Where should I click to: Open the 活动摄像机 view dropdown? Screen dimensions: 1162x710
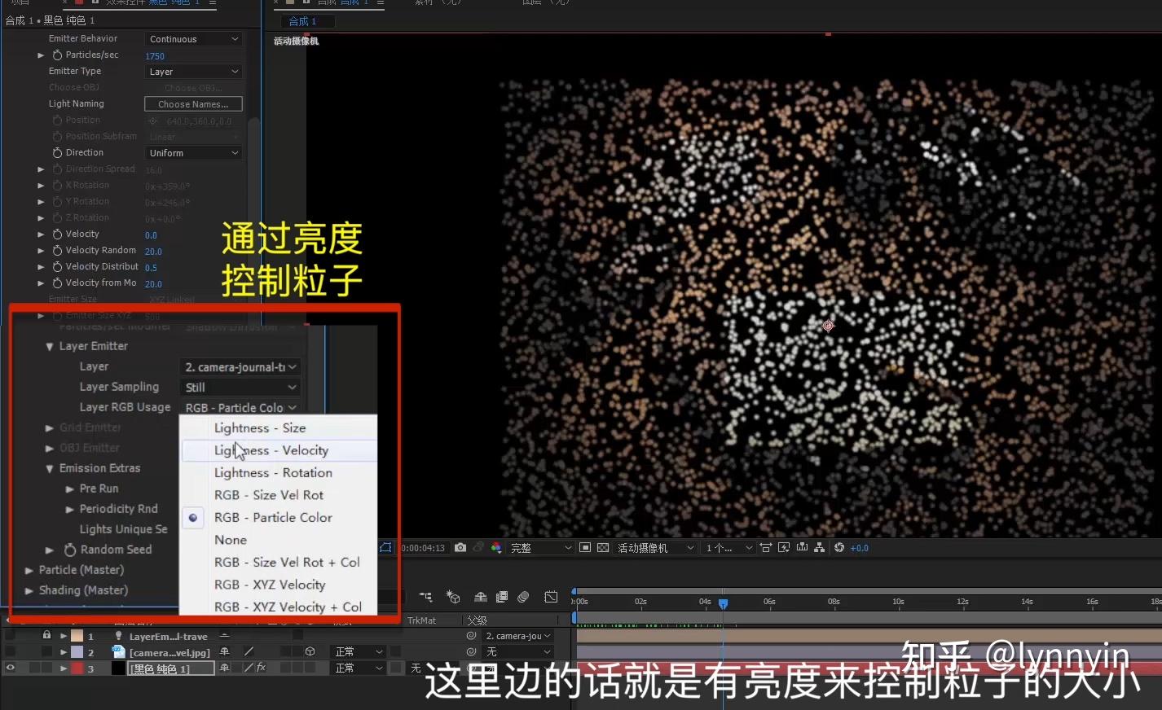tap(654, 547)
